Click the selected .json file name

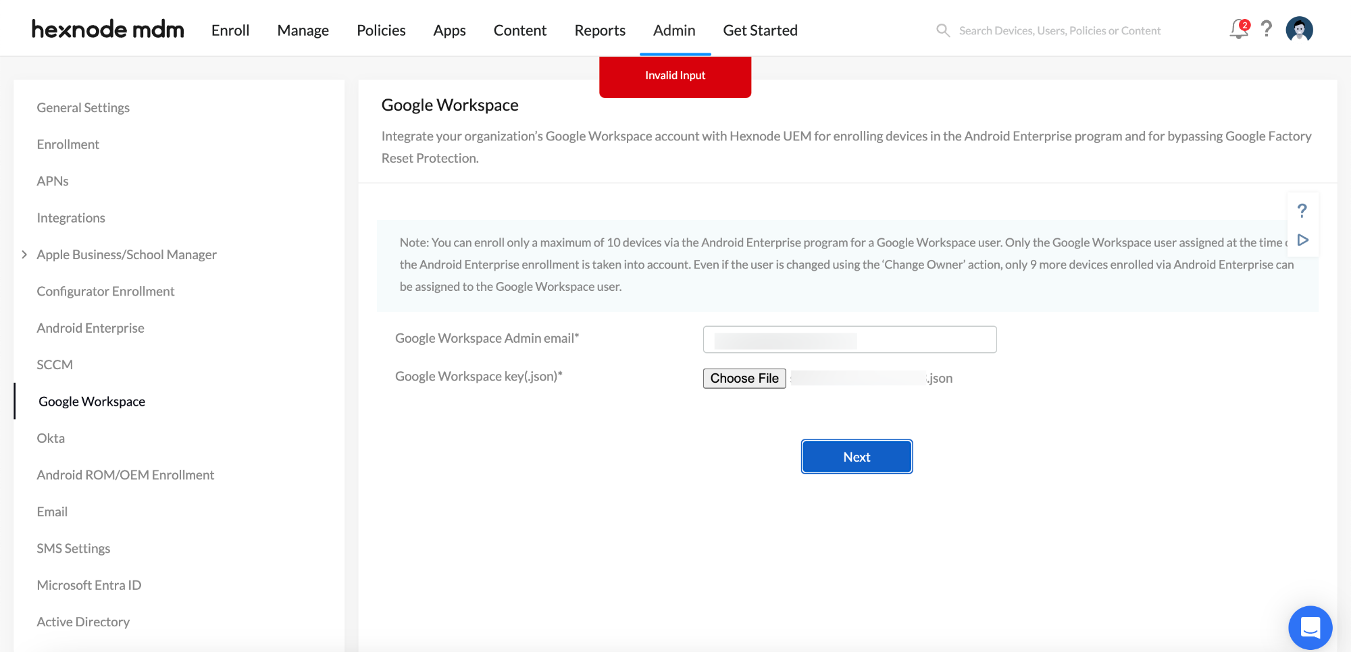(x=871, y=378)
